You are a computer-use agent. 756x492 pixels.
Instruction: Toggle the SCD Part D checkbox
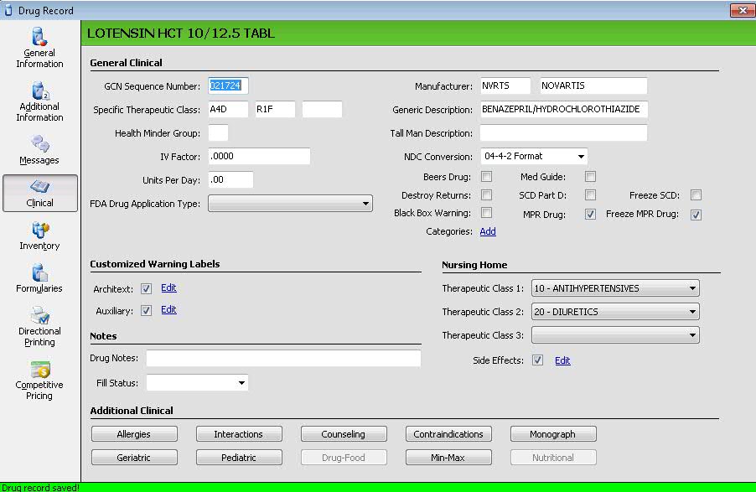point(590,194)
